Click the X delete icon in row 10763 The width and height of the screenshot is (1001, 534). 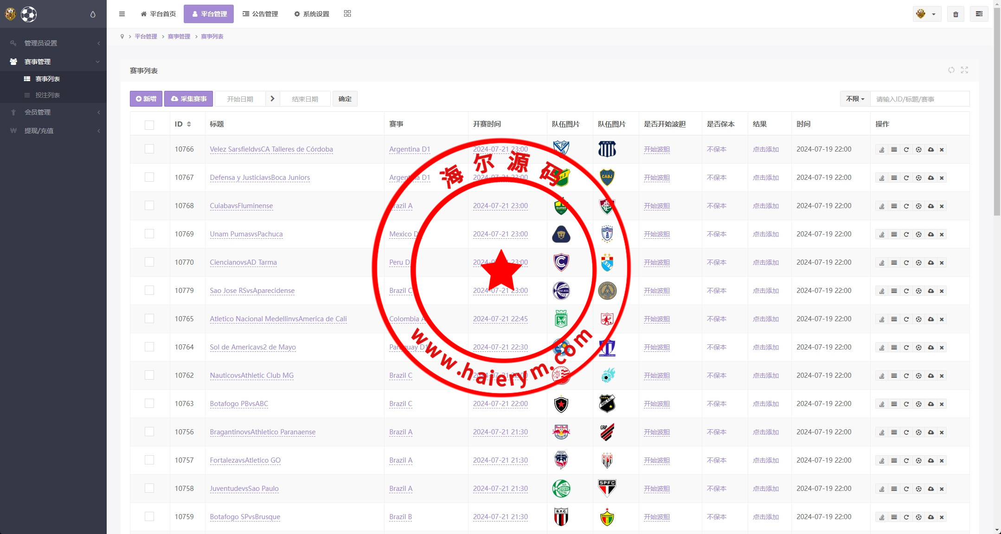point(942,404)
